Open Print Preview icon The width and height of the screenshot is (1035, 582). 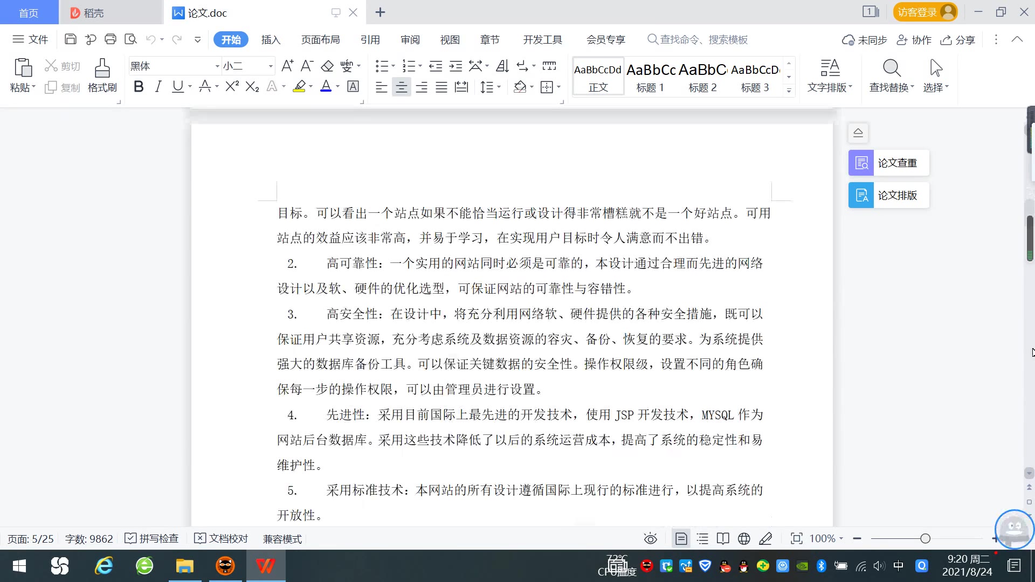pyautogui.click(x=130, y=39)
